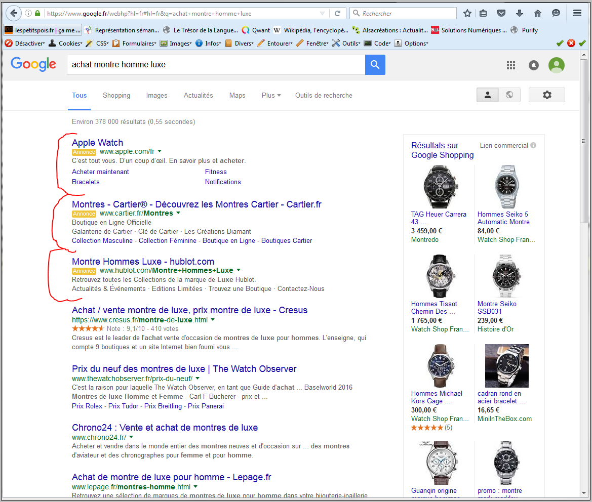The width and height of the screenshot is (592, 502).
Task: Switch to the Shopping tab
Action: click(116, 96)
